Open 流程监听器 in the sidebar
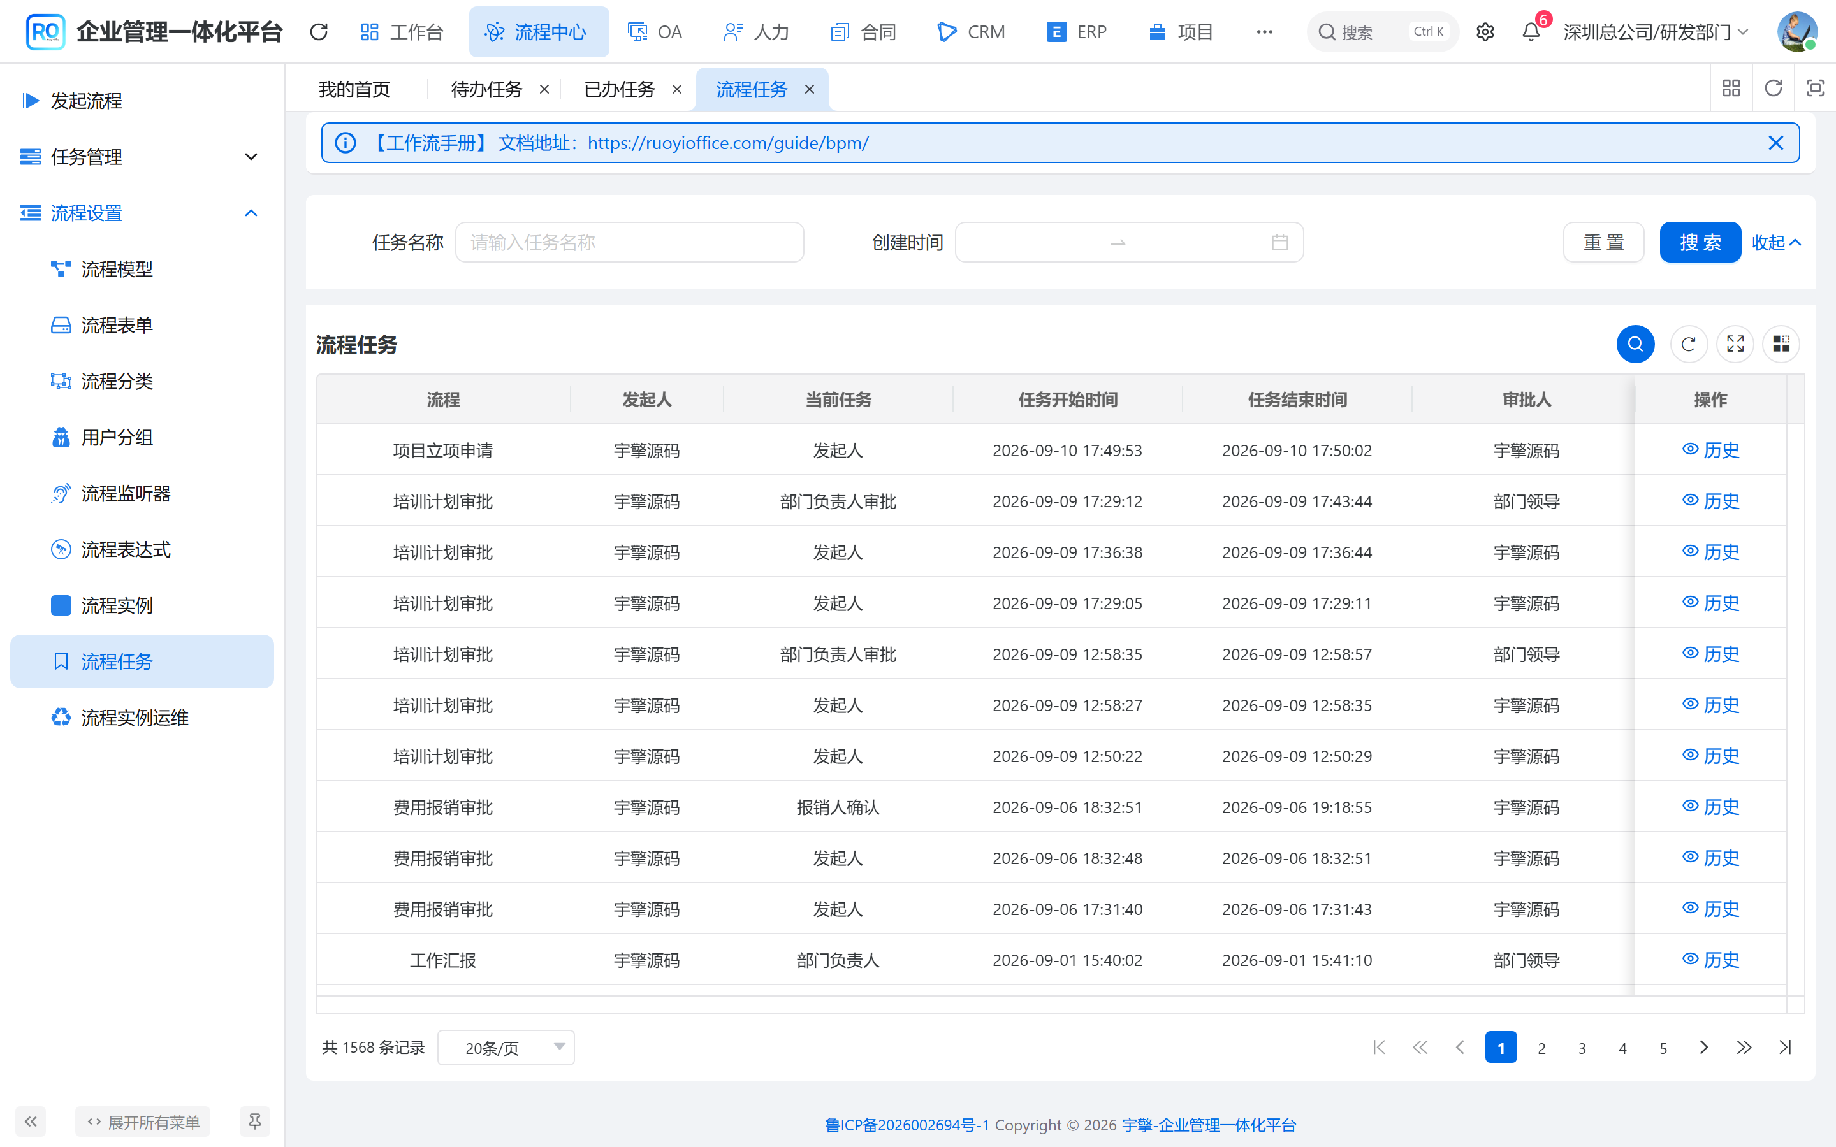The width and height of the screenshot is (1836, 1147). [142, 494]
